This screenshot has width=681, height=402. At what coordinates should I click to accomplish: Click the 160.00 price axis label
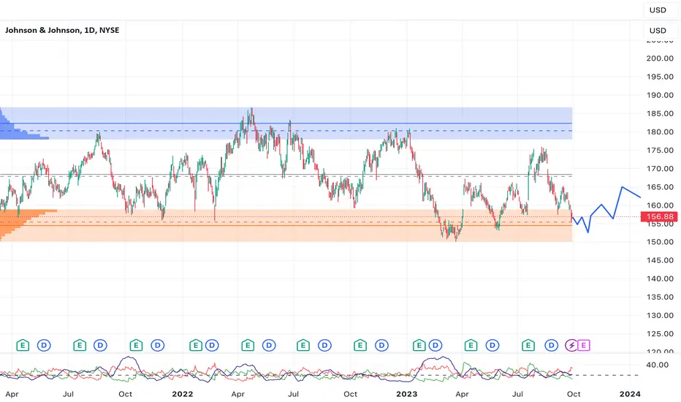(x=660, y=205)
